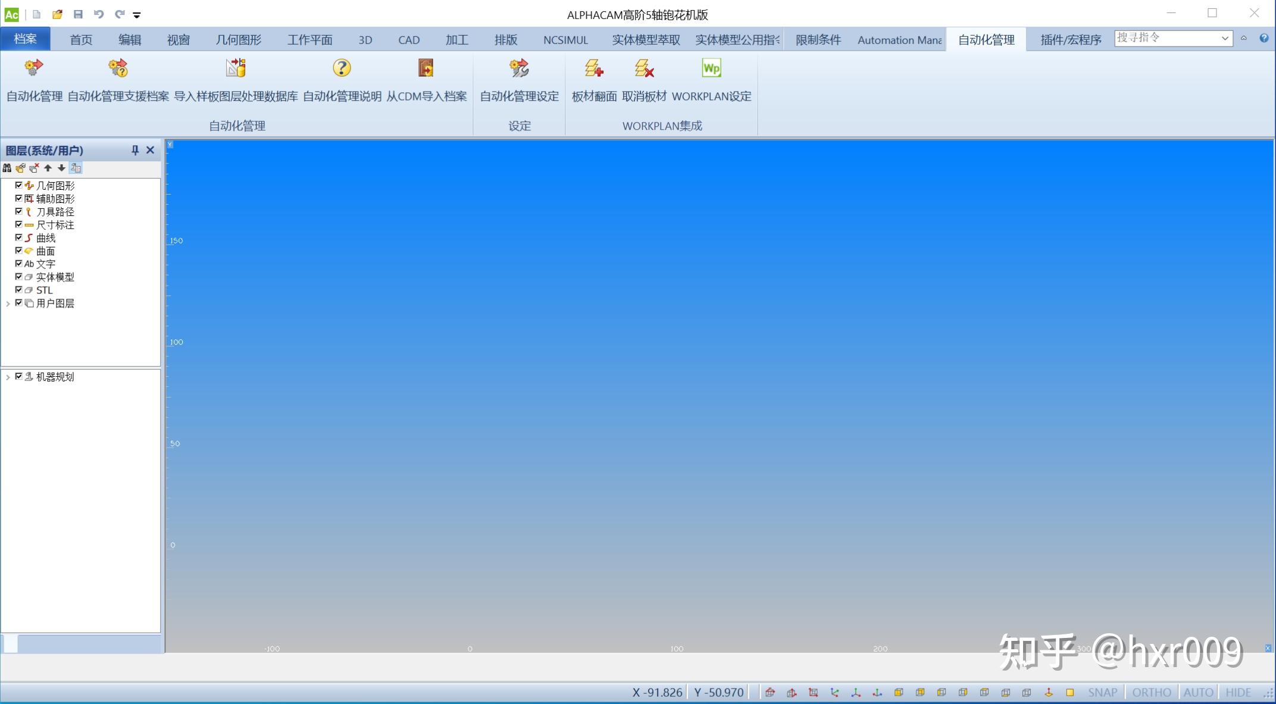Viewport: 1276px width, 704px height.
Task: Uncheck the 几何图形 layer checkbox
Action: tap(19, 186)
